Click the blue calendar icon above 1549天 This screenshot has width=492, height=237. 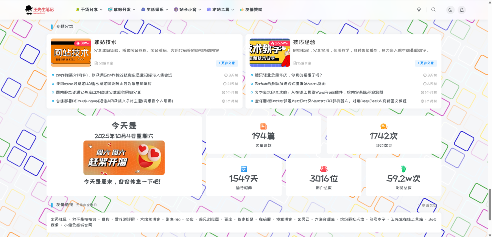click(x=244, y=169)
